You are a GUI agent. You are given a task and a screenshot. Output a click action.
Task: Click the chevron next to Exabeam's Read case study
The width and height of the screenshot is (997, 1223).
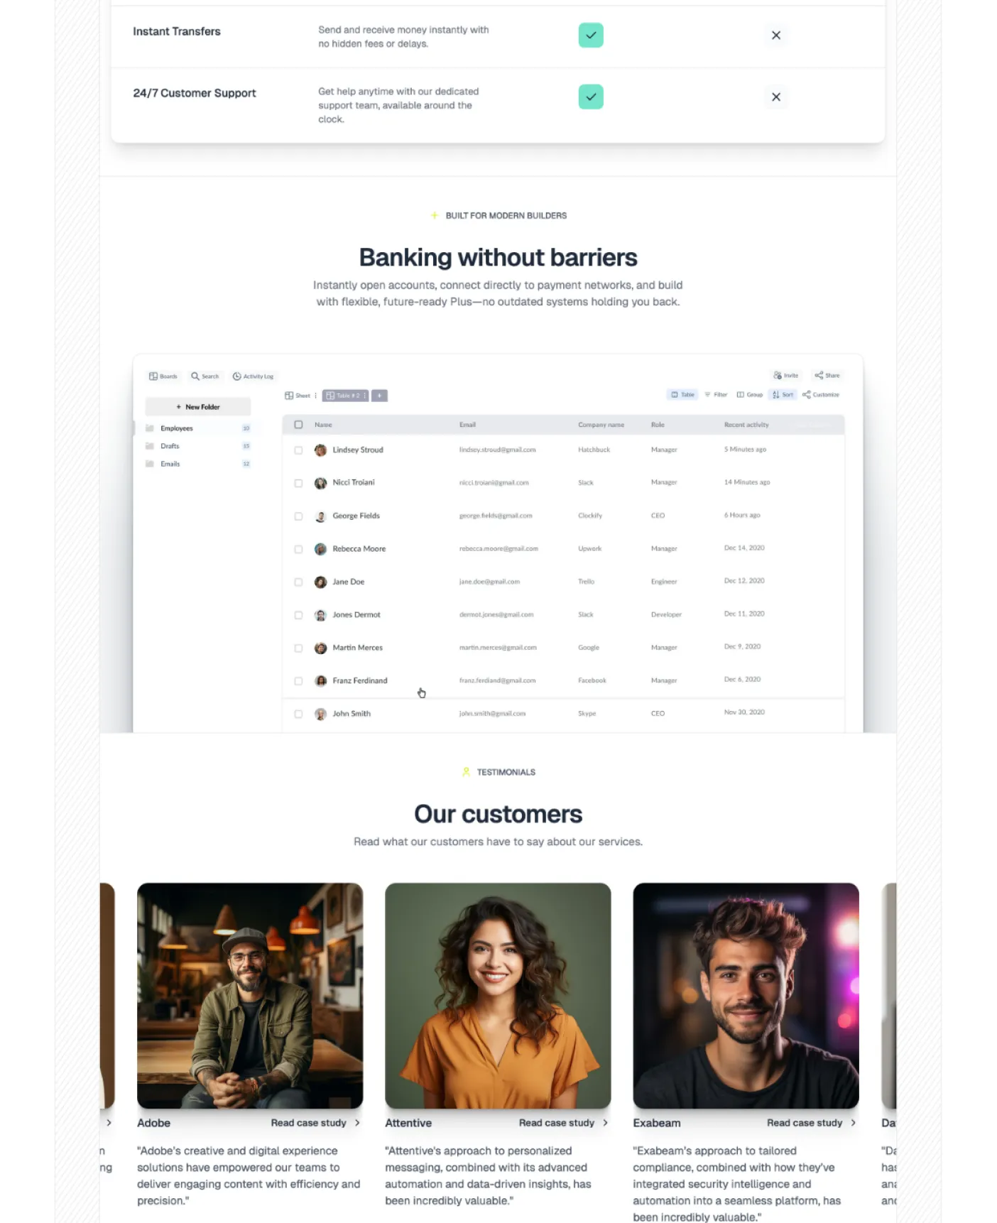click(x=853, y=1123)
